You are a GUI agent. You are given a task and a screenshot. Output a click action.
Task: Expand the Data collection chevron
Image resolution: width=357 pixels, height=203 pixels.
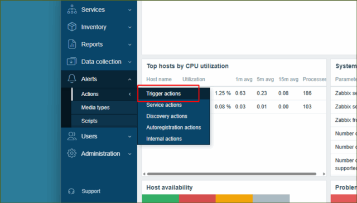coord(130,62)
